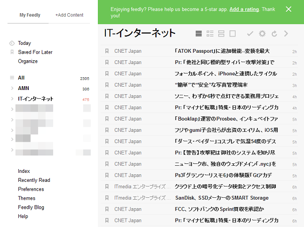304x227 pixels.
Task: Open the All feeds list
Action: (x=21, y=78)
